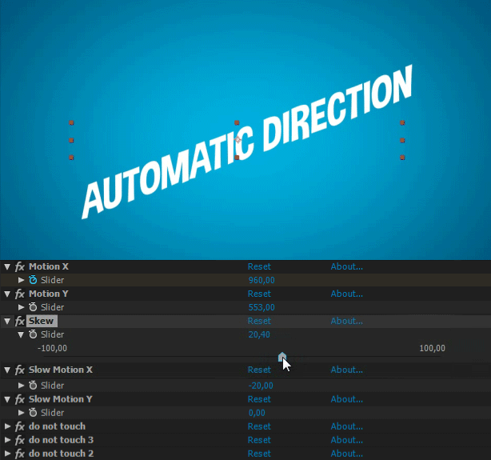Collapse the Motion X effect group

7,267
